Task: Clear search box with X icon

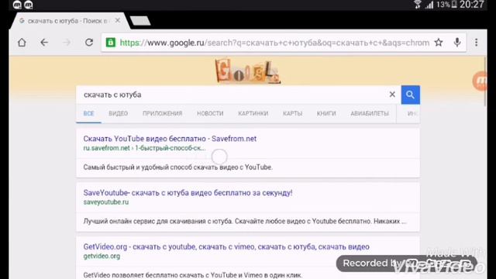Action: coord(392,95)
